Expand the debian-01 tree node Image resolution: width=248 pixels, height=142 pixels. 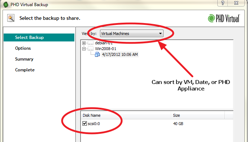tap(84, 43)
